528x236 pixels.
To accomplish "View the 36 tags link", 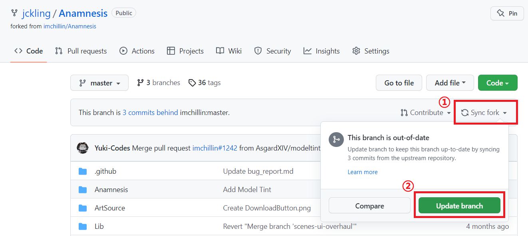I will (x=204, y=83).
